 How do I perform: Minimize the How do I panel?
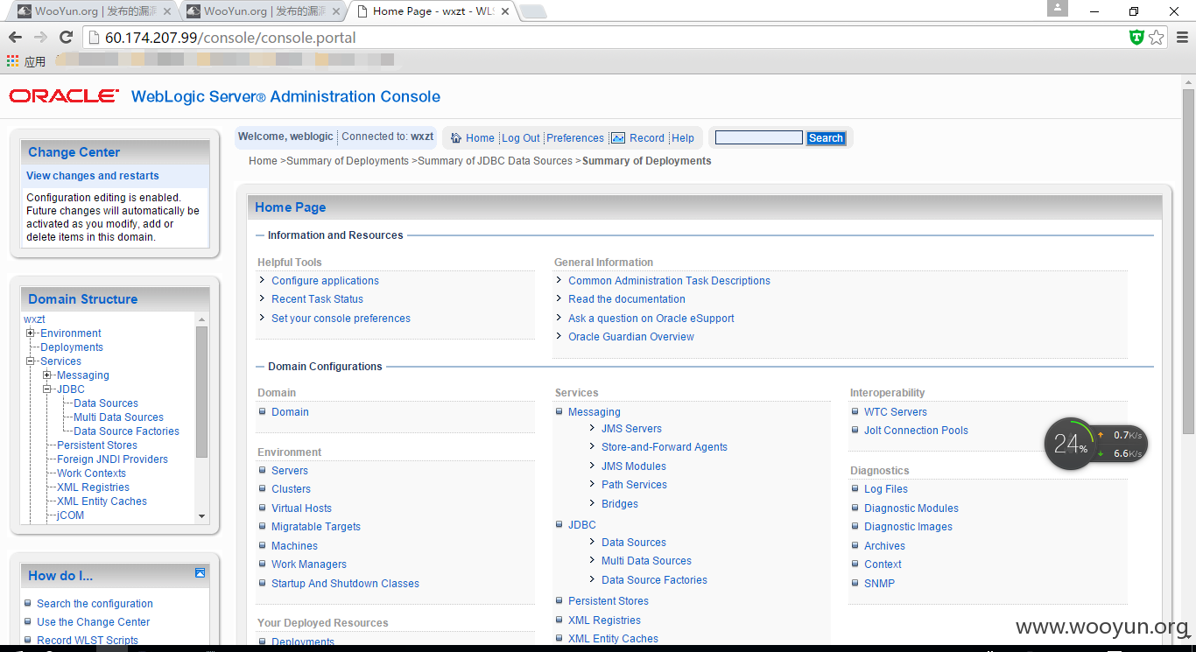pyautogui.click(x=201, y=573)
